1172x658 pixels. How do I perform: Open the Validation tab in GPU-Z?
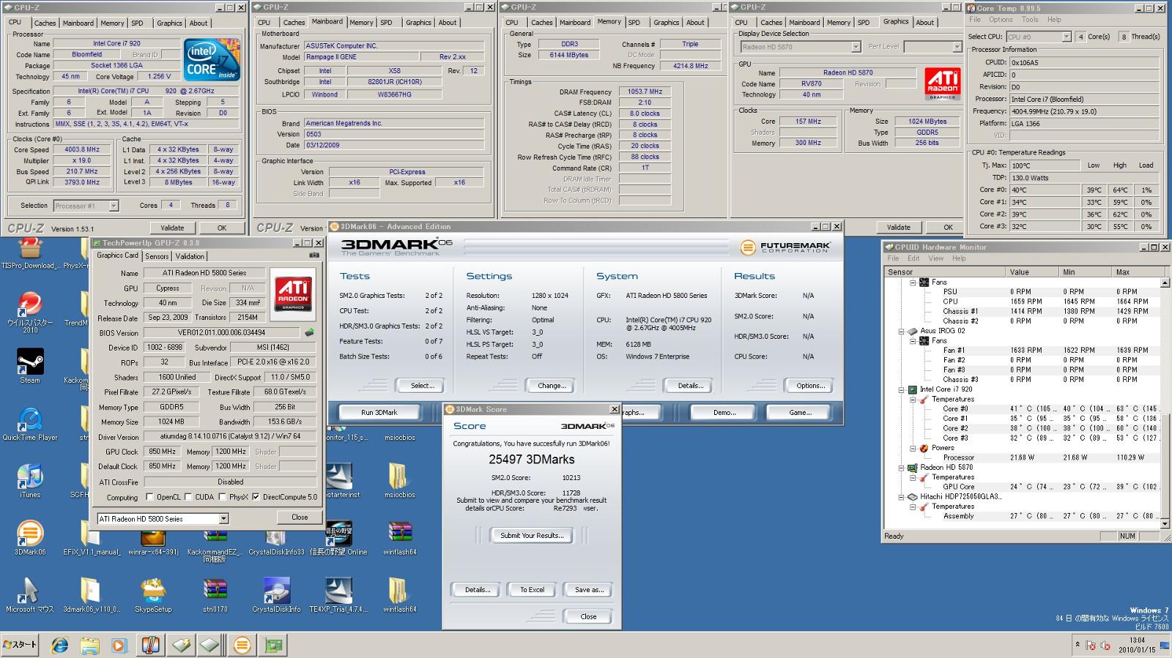[190, 256]
